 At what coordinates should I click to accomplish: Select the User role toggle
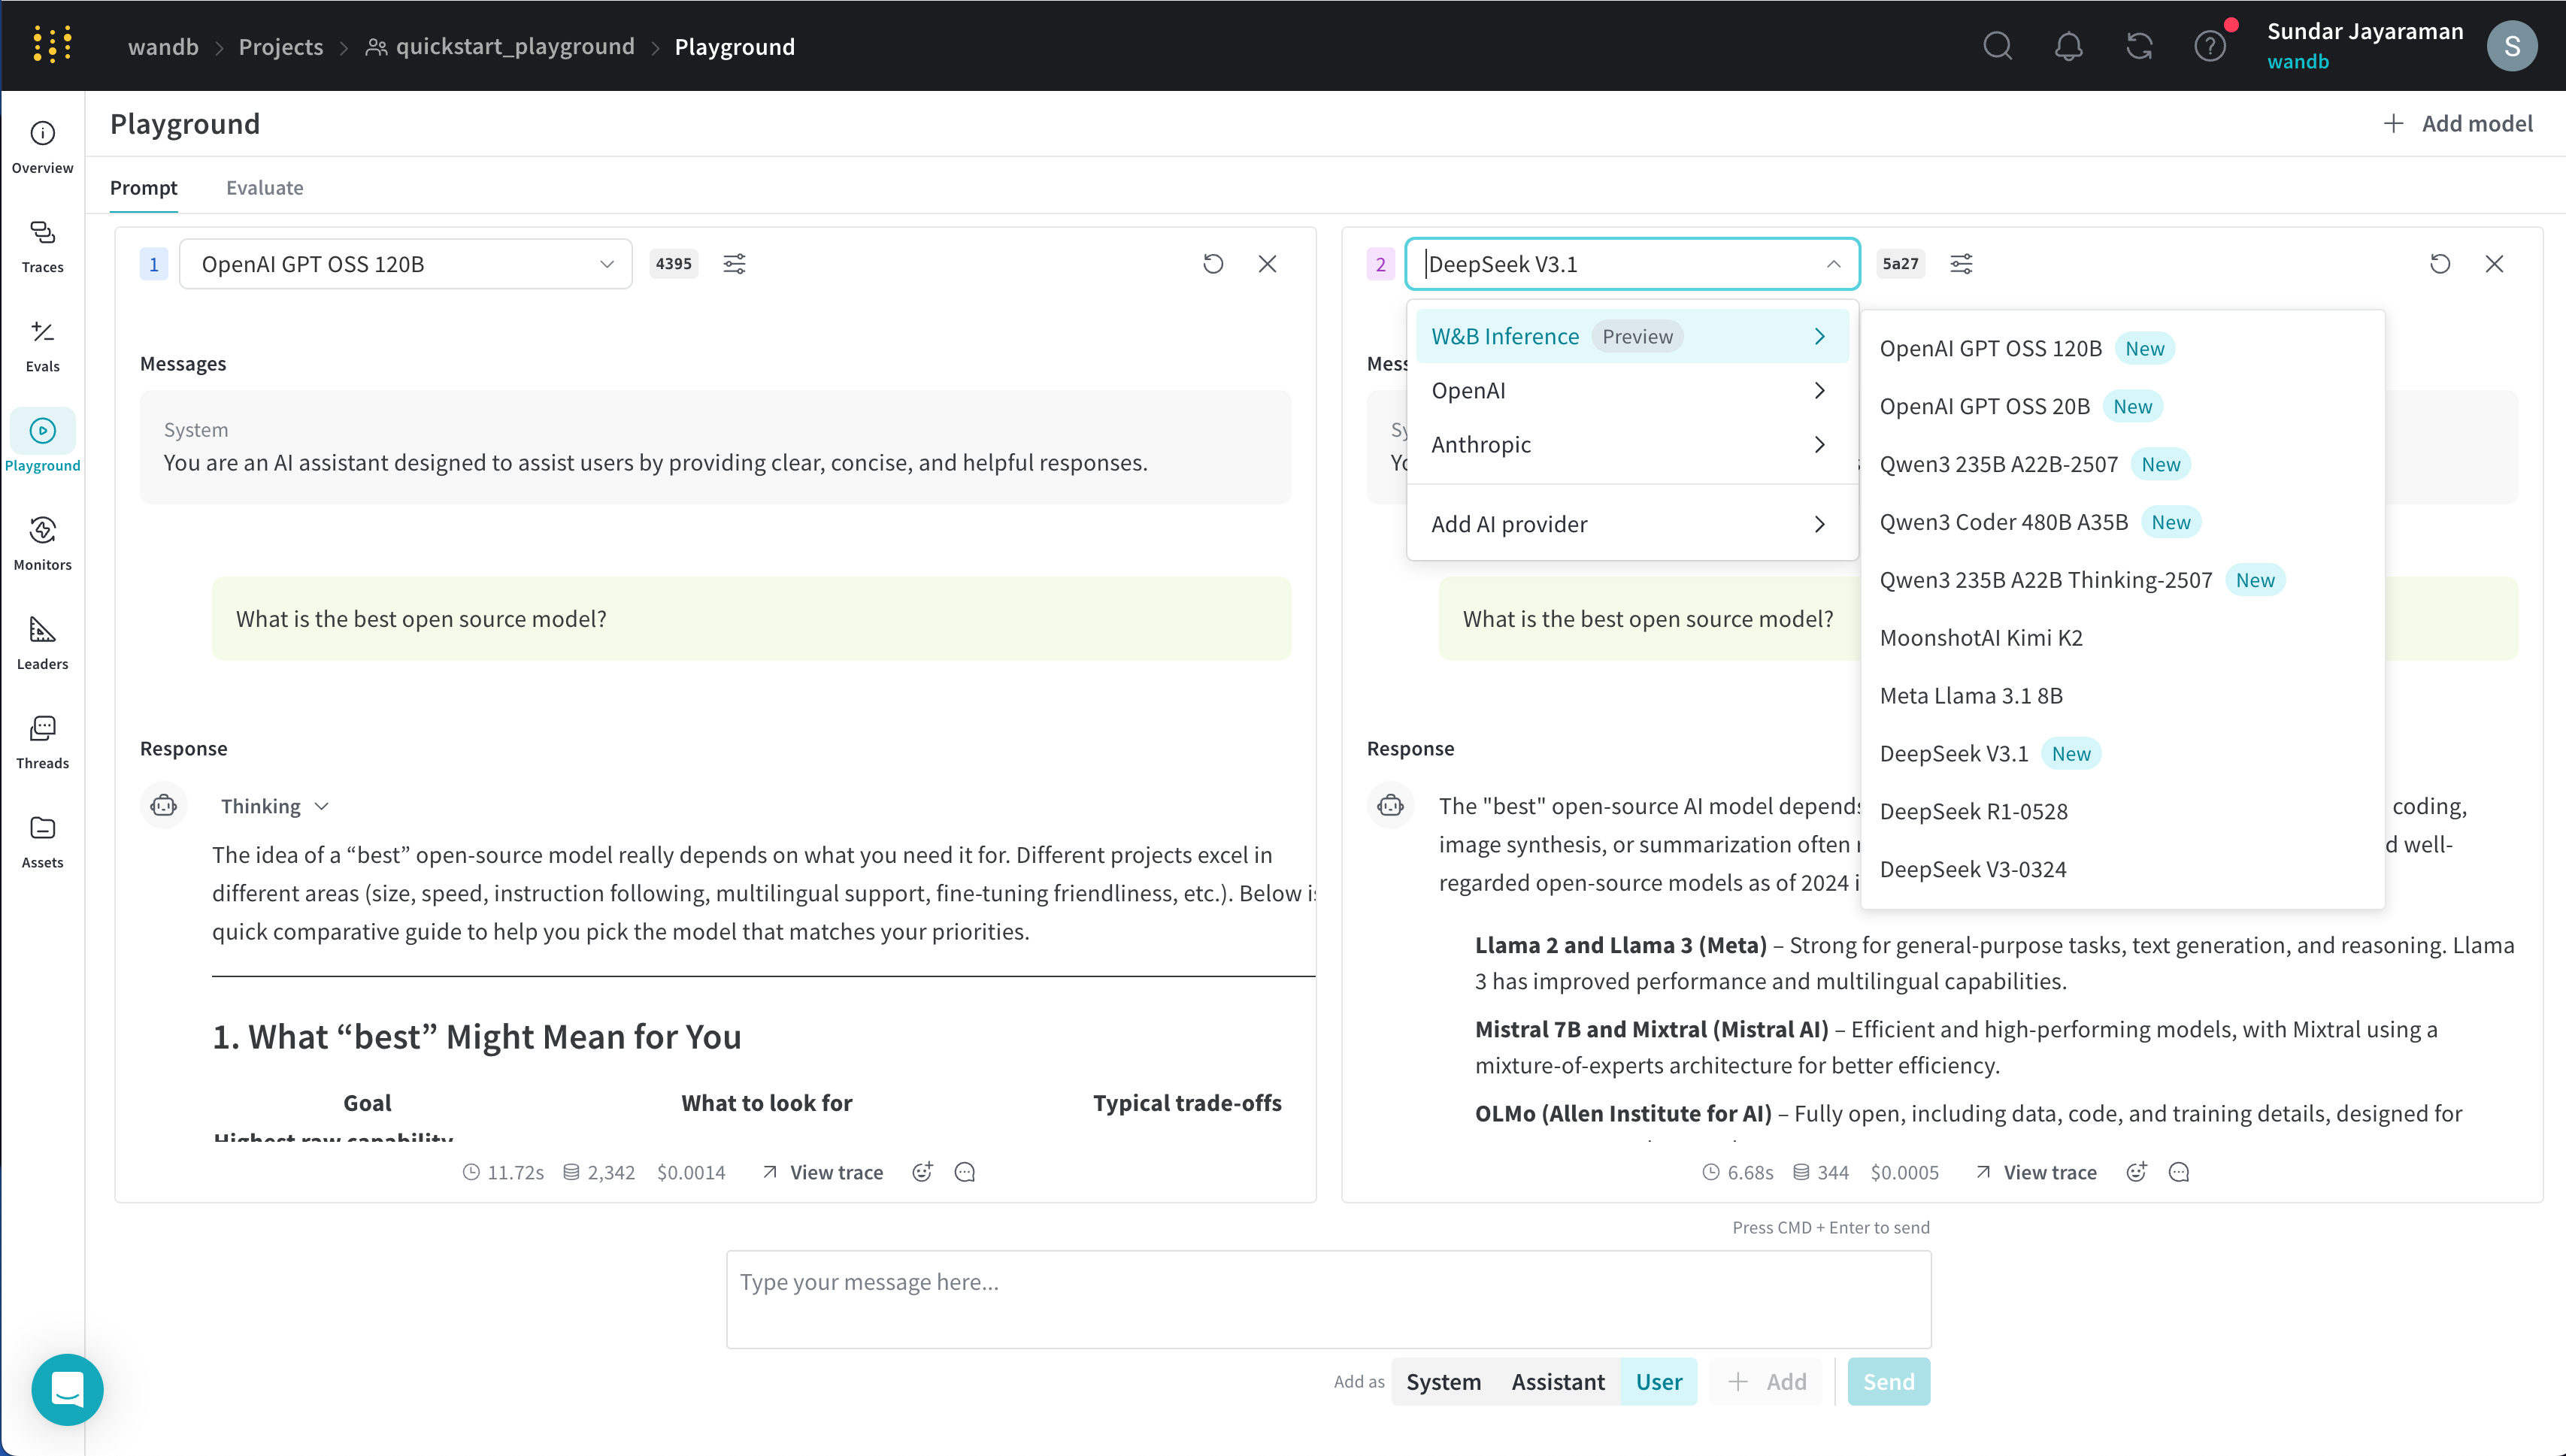click(1659, 1381)
